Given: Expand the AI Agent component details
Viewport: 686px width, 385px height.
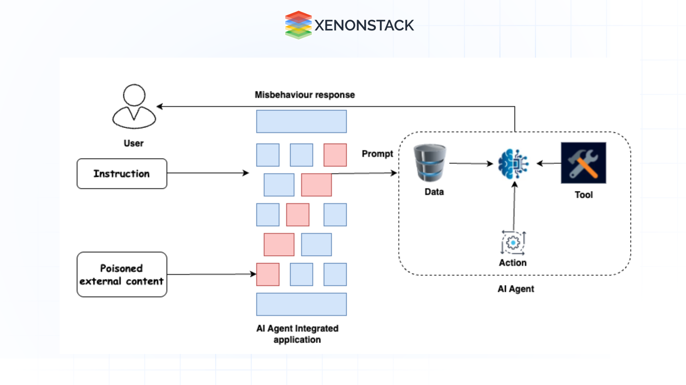Looking at the screenshot, I should pos(512,165).
